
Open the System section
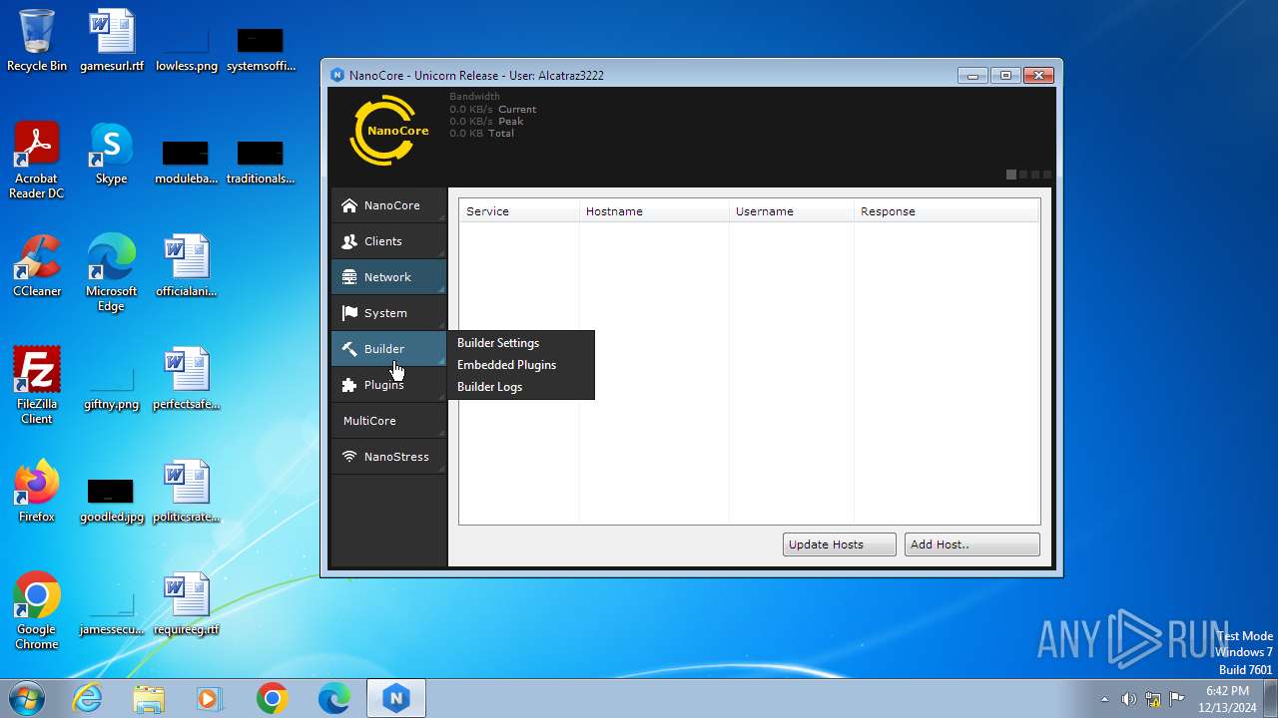(388, 313)
